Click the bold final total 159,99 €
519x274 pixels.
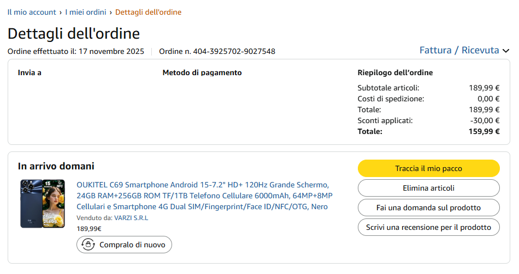click(484, 131)
